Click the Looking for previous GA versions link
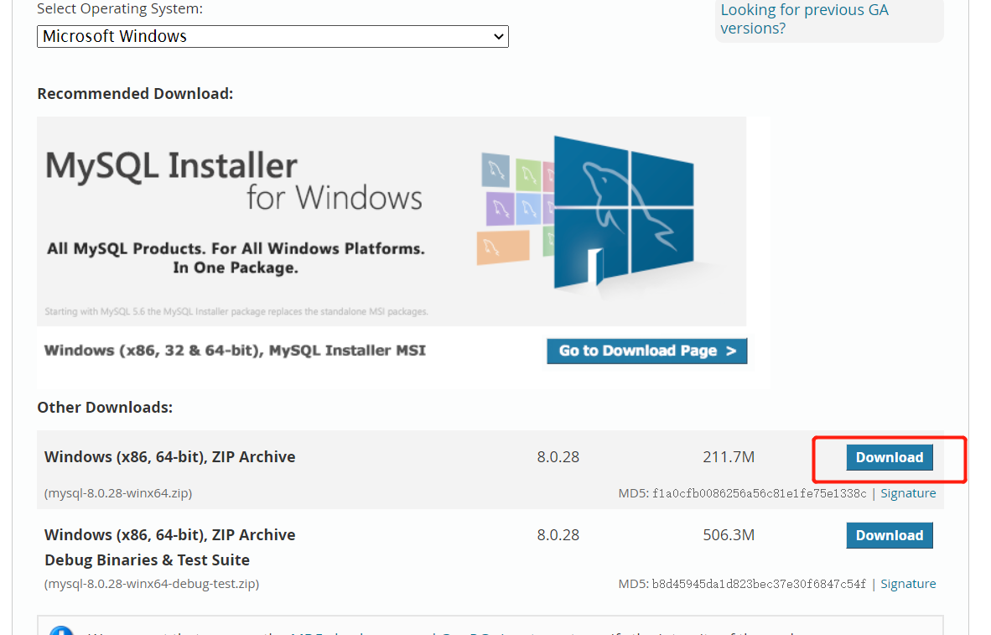991x635 pixels. click(804, 19)
